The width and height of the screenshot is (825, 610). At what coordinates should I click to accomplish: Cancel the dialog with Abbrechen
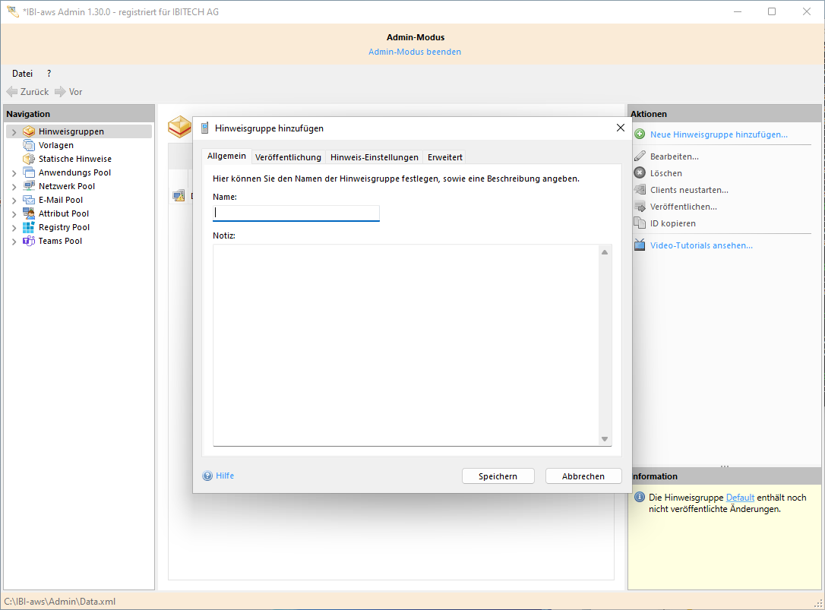(583, 476)
